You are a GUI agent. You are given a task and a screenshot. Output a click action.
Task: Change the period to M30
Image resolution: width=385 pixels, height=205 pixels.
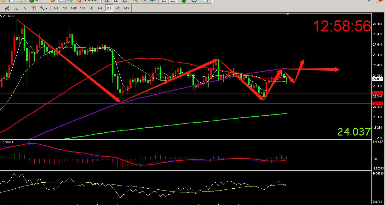tap(83, 8)
